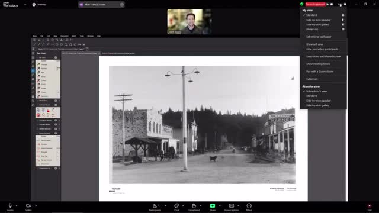Click the Show captions icon
This screenshot has height=213, width=379.
(232, 206)
